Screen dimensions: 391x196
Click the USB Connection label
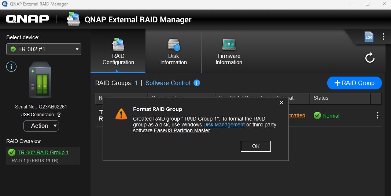click(x=37, y=114)
